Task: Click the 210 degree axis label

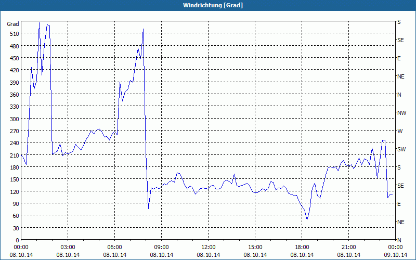Action: 15,155
